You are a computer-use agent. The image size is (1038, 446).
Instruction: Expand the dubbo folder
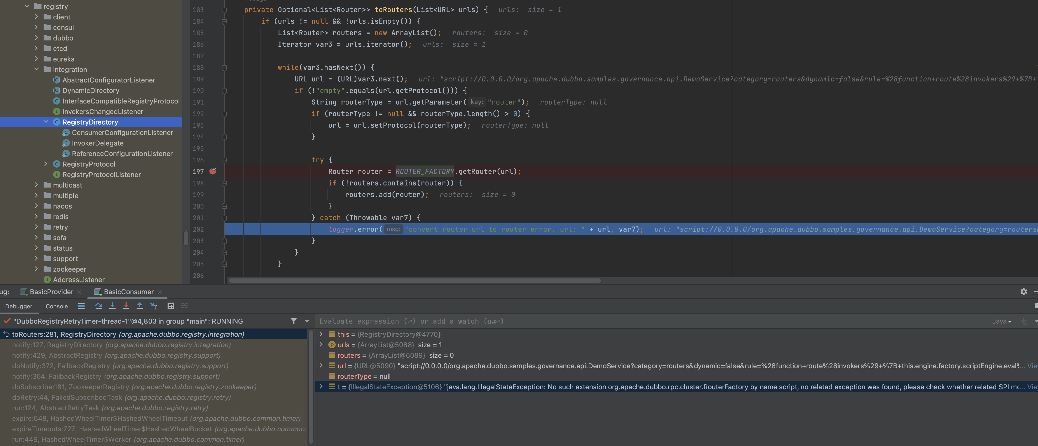(36, 38)
